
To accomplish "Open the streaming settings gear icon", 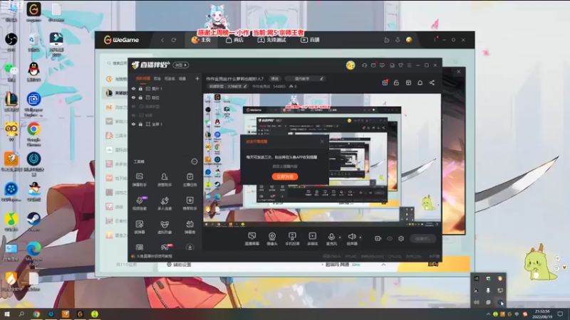I will click(x=401, y=238).
